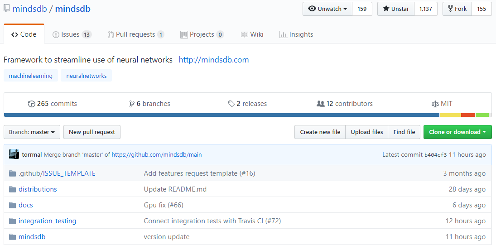
Task: Open the Projects tab
Action: tap(202, 34)
